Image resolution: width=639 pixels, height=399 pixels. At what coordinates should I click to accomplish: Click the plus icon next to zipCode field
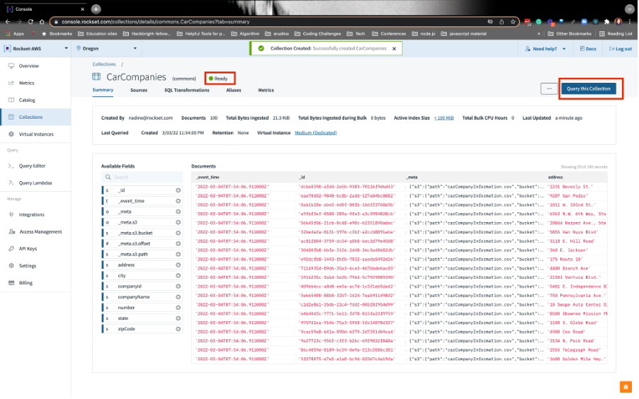click(x=178, y=330)
